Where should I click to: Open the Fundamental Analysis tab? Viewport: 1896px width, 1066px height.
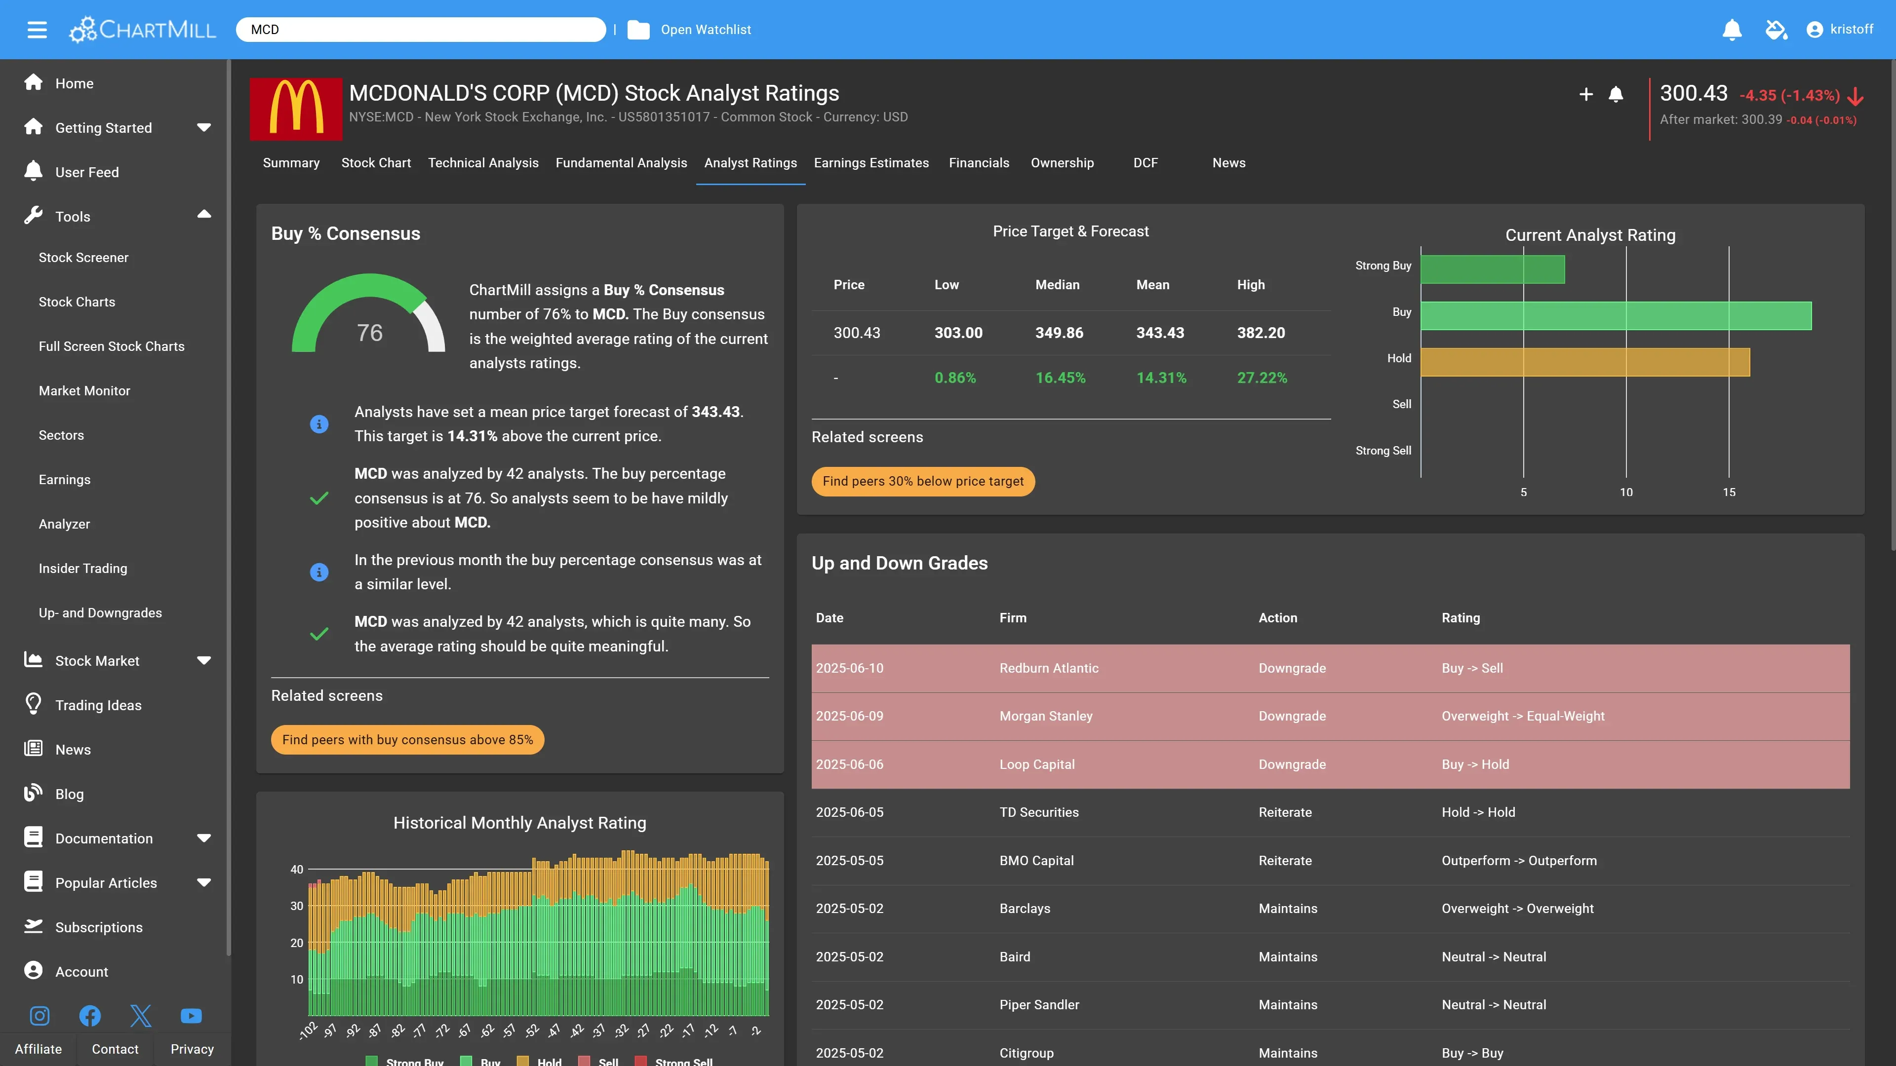click(x=621, y=162)
